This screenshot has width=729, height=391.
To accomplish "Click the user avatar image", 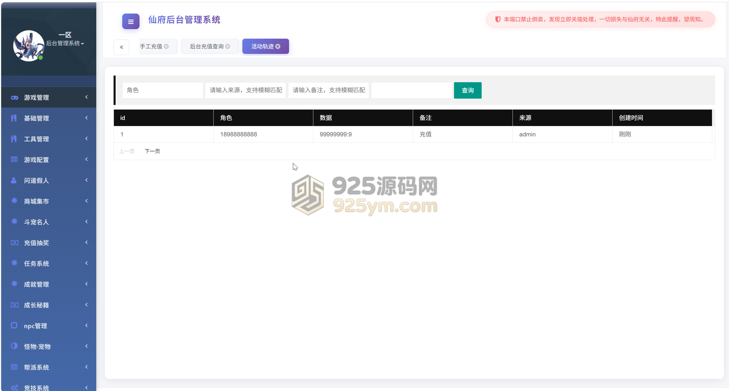I will [x=29, y=46].
